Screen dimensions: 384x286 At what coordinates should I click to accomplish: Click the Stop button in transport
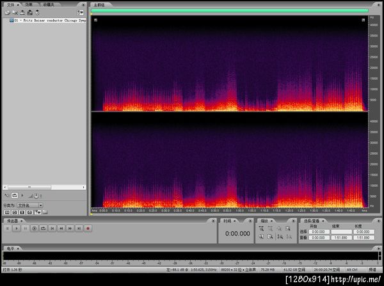pos(8,228)
